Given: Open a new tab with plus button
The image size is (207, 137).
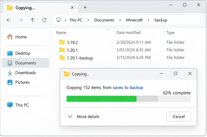Looking at the screenshot, I should coord(85,8).
